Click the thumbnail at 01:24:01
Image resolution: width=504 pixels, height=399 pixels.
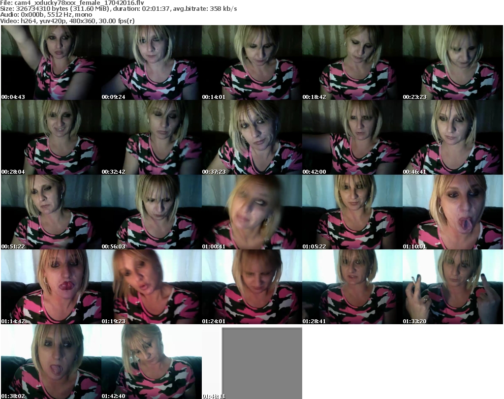(x=252, y=287)
